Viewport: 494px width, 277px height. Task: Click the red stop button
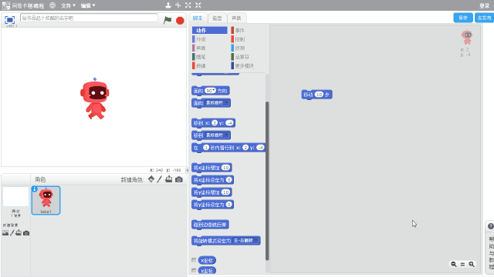pyautogui.click(x=180, y=21)
